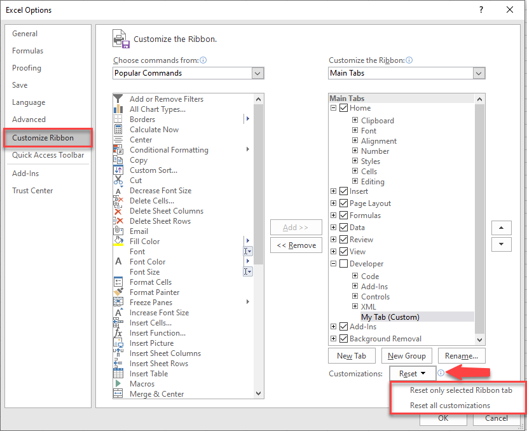Click the Delete Cells icon
This screenshot has width=527, height=431.
pos(118,201)
